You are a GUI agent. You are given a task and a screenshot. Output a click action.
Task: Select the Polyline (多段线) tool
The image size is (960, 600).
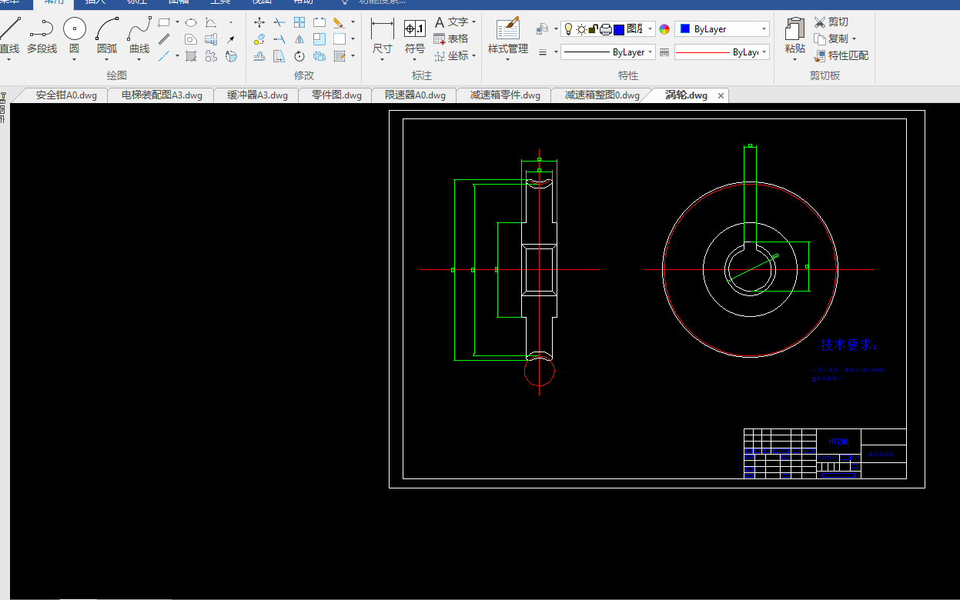(42, 31)
